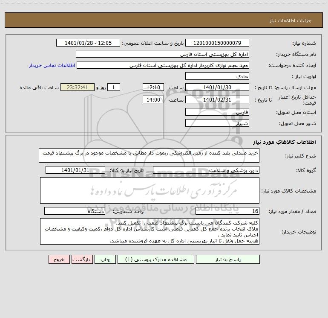Click the validity time field 14:00
328x318 pixels.
(x=153, y=99)
